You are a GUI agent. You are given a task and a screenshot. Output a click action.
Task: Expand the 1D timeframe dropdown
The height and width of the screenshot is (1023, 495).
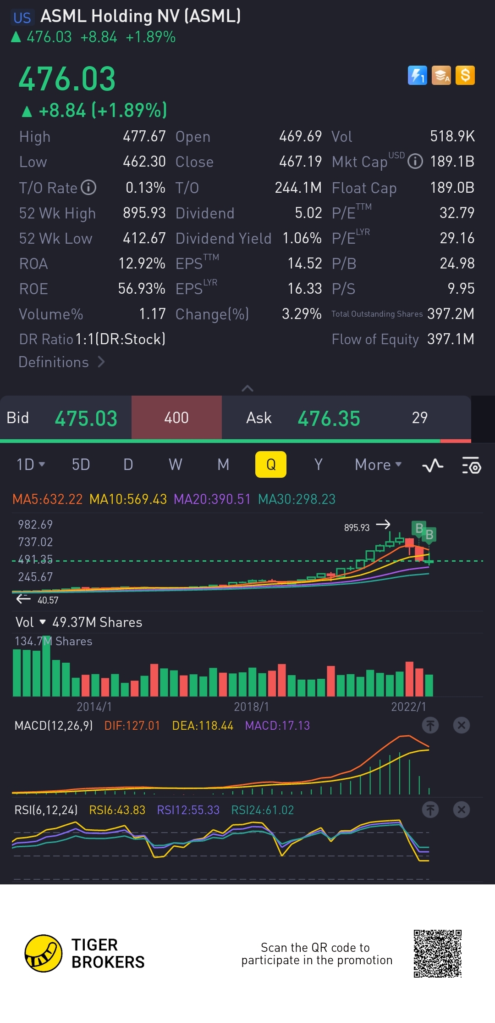pos(31,464)
